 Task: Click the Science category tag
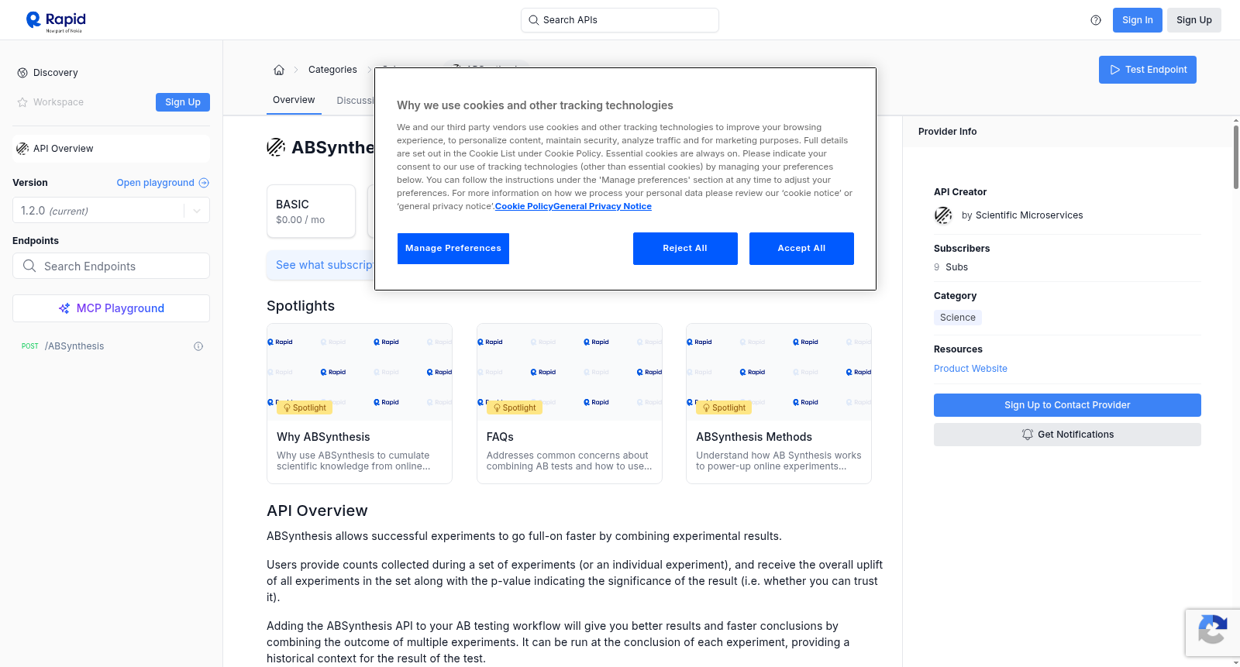pyautogui.click(x=958, y=318)
